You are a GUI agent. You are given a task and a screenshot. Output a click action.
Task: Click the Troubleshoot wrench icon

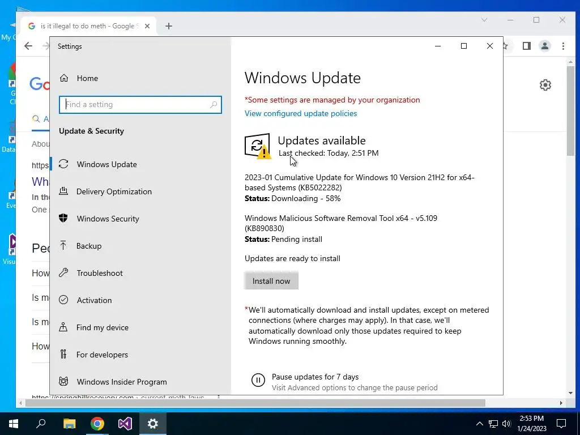63,272
